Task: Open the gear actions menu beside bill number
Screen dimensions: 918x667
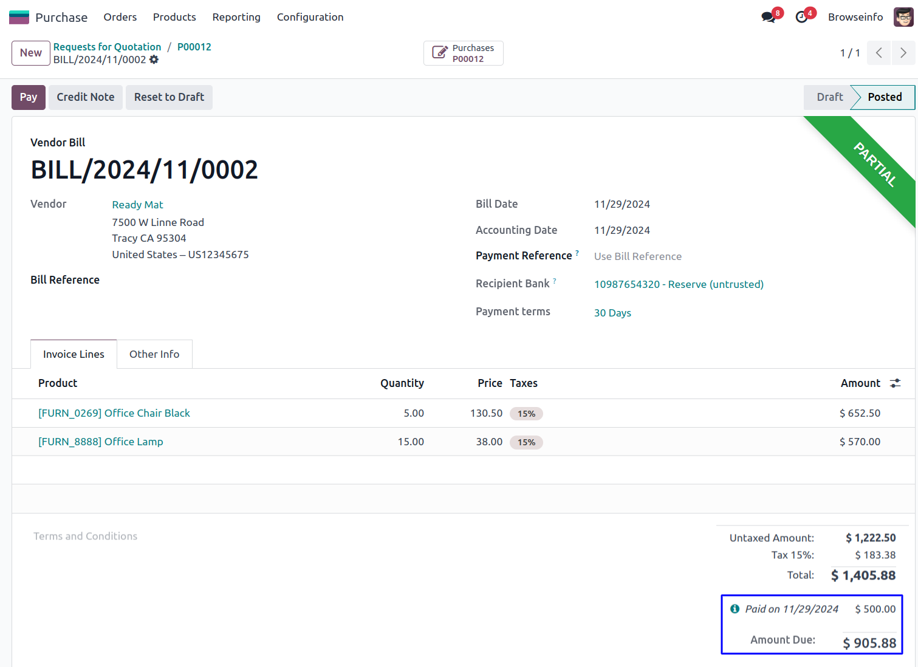Action: [x=154, y=60]
